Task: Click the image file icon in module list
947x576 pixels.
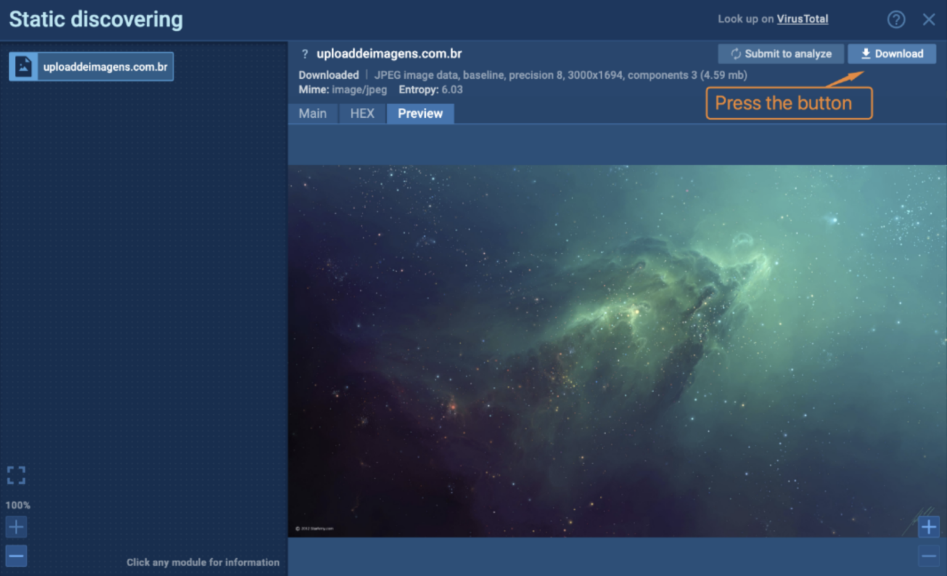Action: point(23,67)
